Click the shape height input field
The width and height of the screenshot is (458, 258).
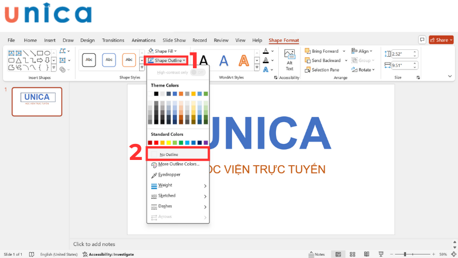(x=402, y=54)
